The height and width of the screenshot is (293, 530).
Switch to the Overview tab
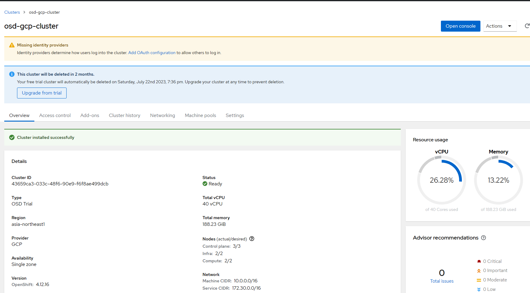pos(19,115)
